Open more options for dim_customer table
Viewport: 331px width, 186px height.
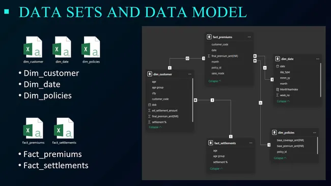click(189, 74)
